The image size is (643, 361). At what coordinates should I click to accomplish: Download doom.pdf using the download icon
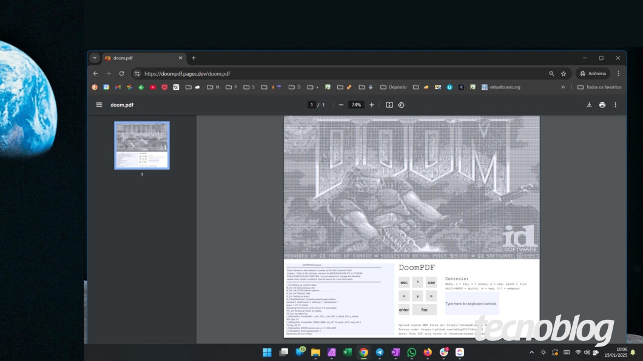coord(588,104)
